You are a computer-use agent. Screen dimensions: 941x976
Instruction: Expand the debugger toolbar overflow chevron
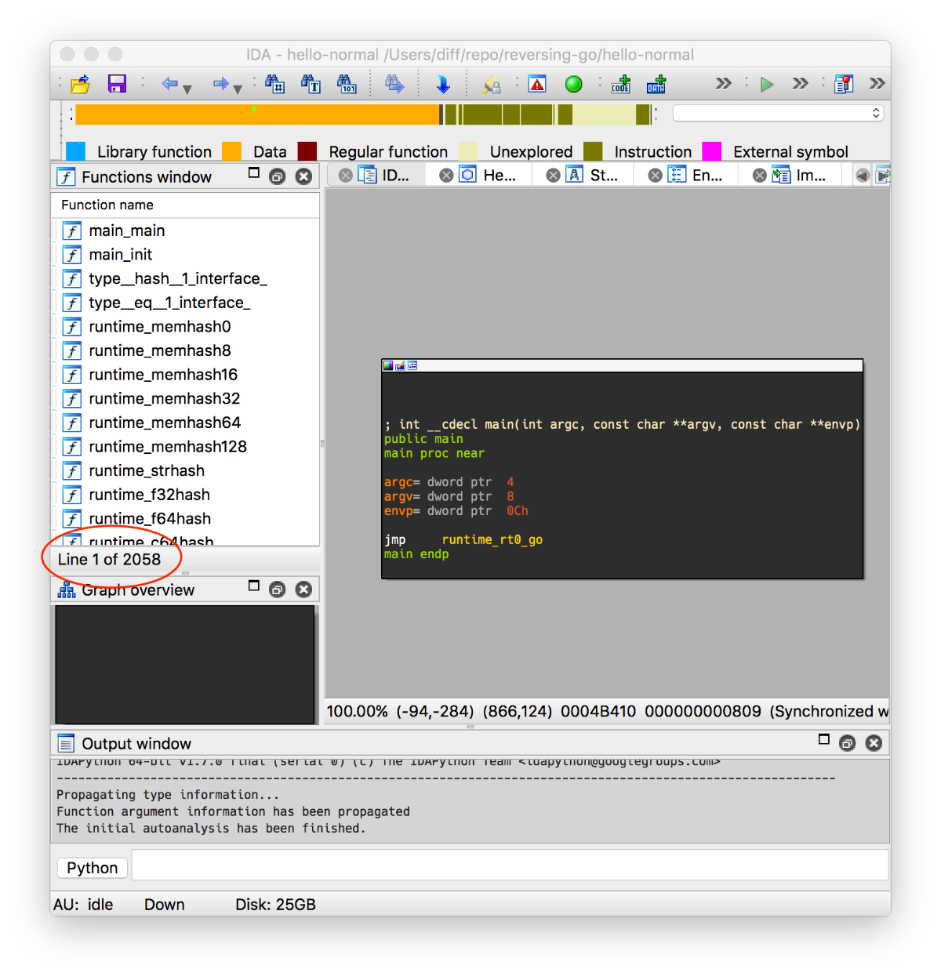tap(800, 83)
